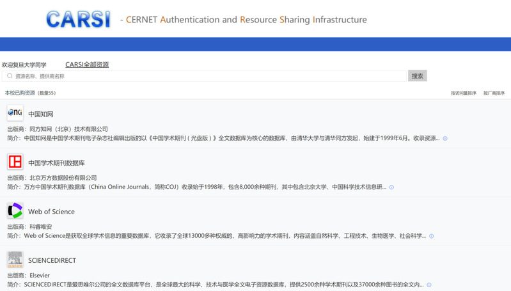The image size is (511, 291).
Task: Expand 中国学术期刊数据库 description via info icon
Action: click(391, 187)
